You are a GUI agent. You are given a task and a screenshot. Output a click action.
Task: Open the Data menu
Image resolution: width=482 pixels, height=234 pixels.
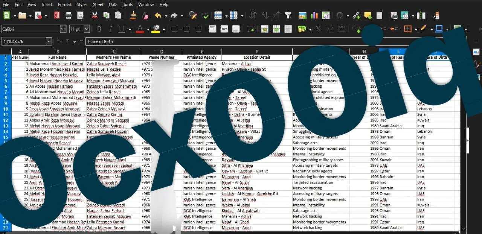(x=113, y=5)
